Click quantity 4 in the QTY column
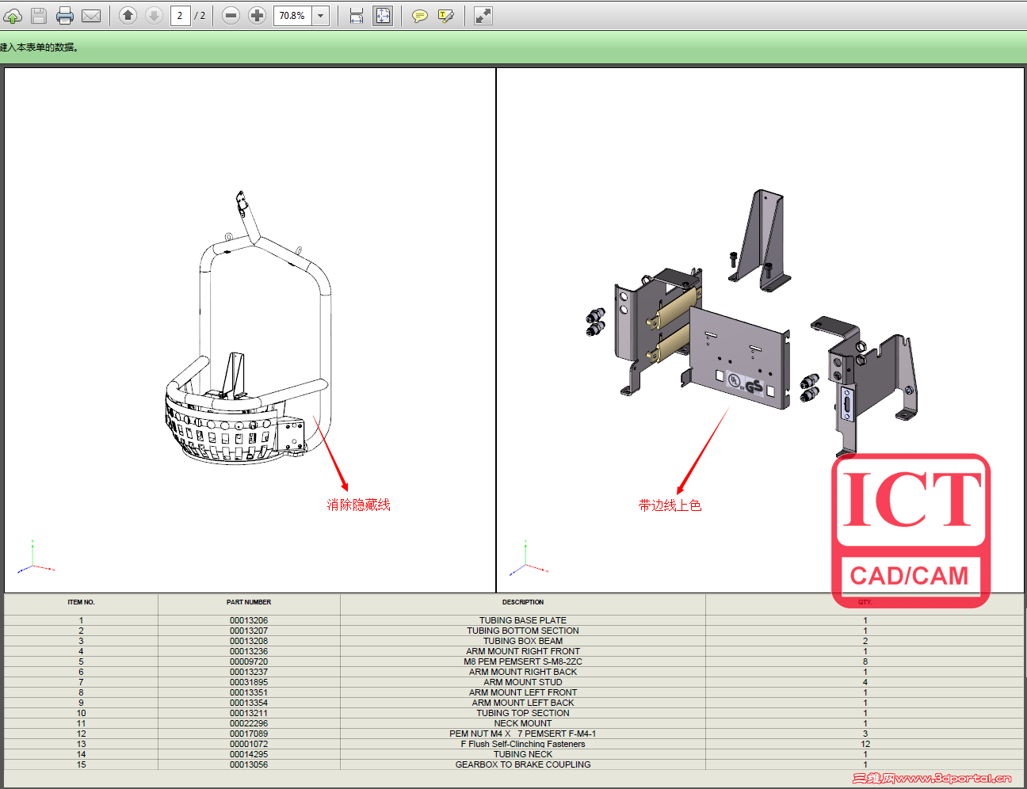 click(x=865, y=682)
